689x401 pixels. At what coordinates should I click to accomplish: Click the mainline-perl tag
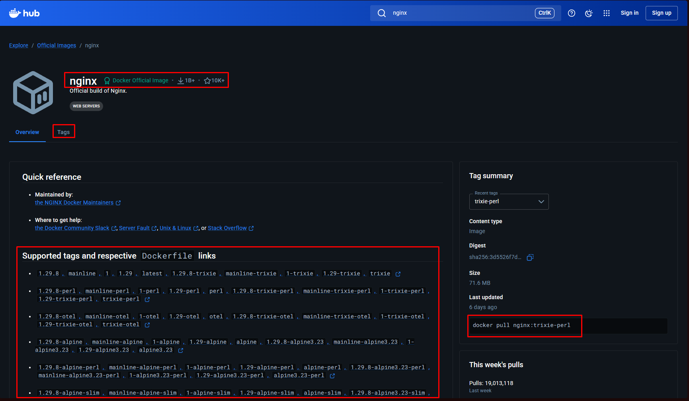[x=107, y=291]
